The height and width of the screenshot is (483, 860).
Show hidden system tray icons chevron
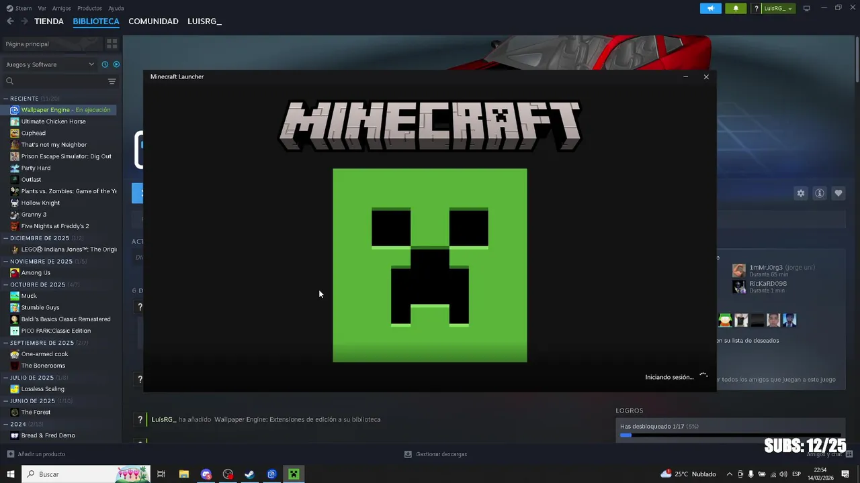730,474
